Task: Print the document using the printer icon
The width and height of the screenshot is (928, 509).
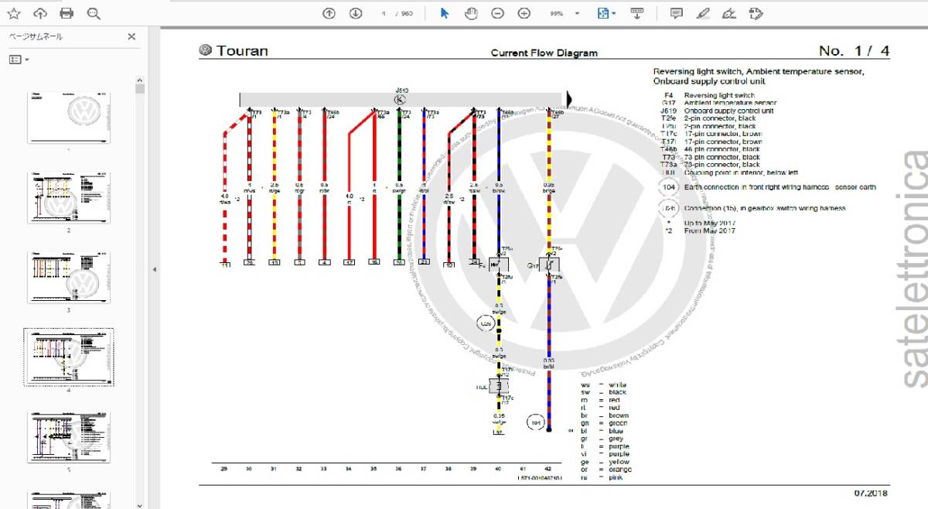Action: pyautogui.click(x=67, y=13)
